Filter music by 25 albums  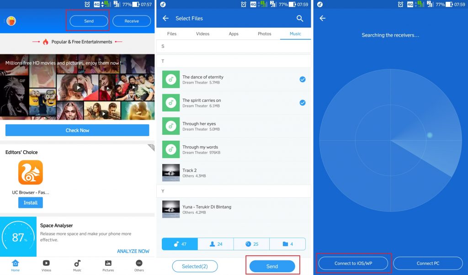point(251,244)
